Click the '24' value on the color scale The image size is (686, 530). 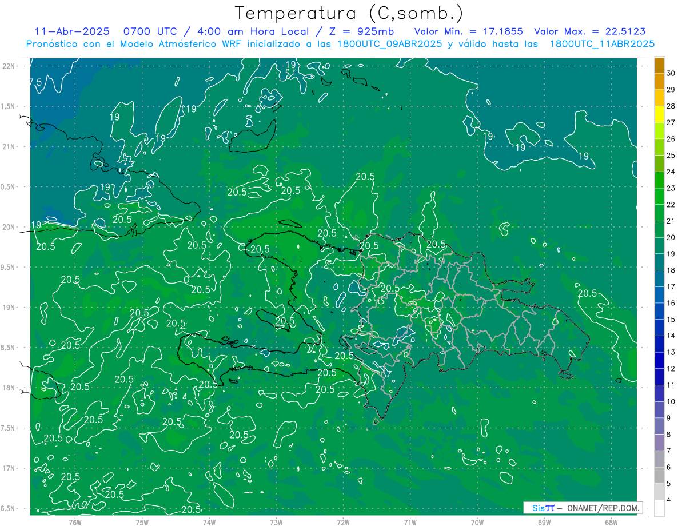click(x=671, y=172)
